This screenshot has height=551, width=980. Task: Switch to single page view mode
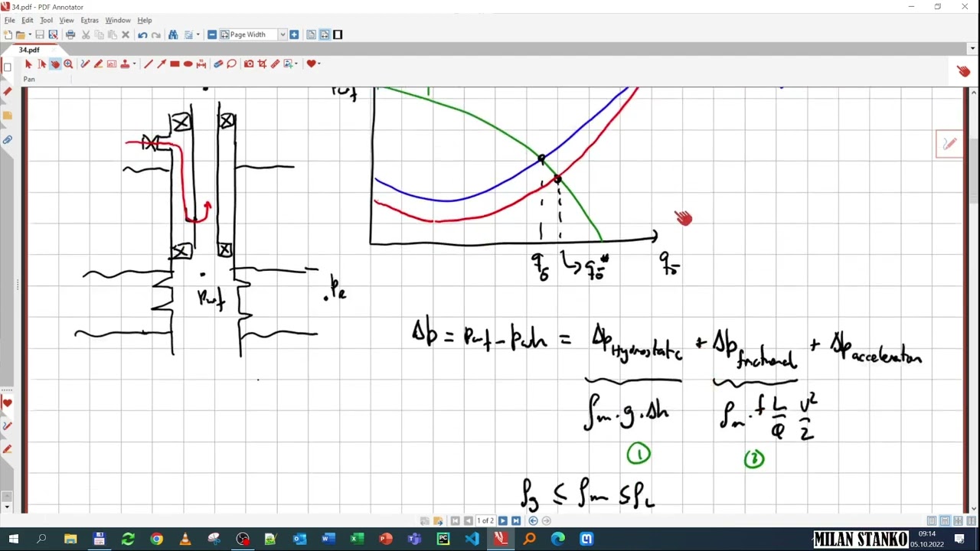311,34
